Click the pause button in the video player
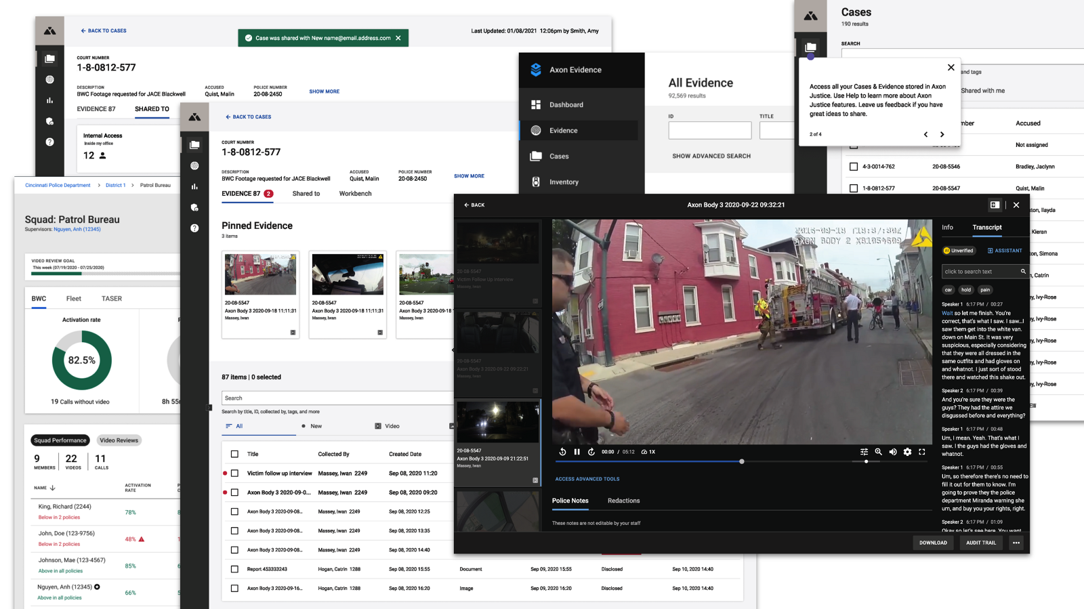The height and width of the screenshot is (609, 1084). 577,452
